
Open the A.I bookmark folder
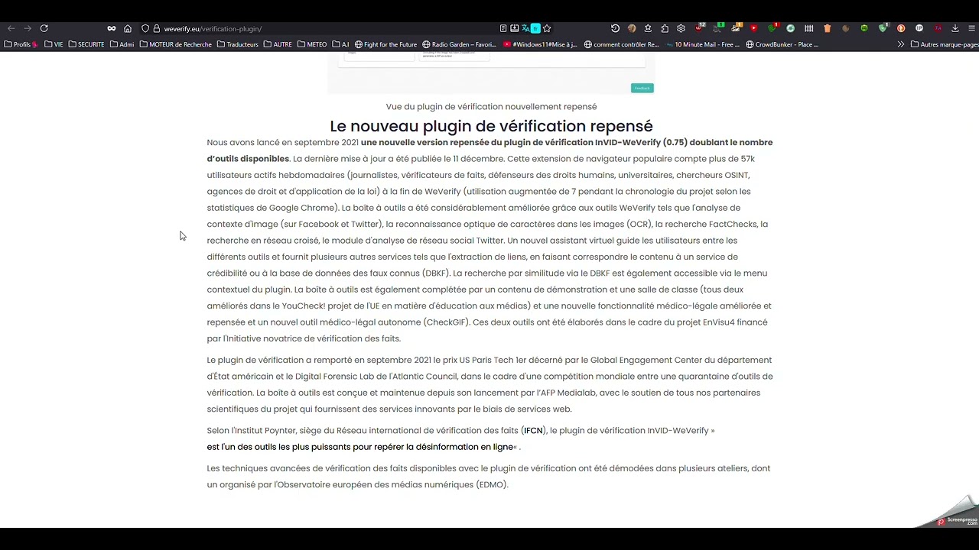[x=340, y=44]
